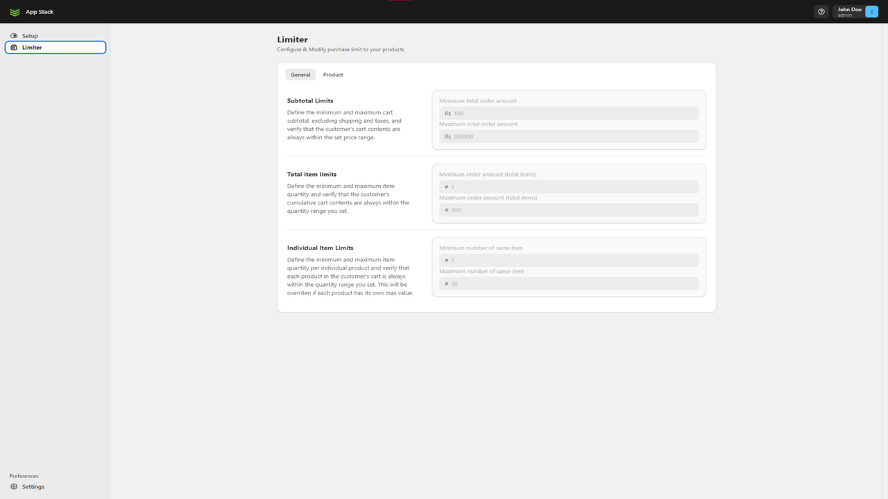Click the Preferences section label
This screenshot has width=888, height=499.
[x=24, y=476]
